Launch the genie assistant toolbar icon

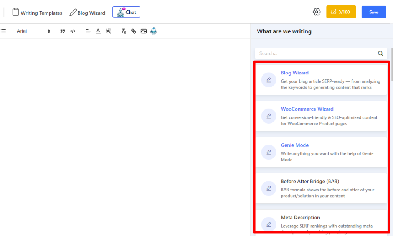154,31
